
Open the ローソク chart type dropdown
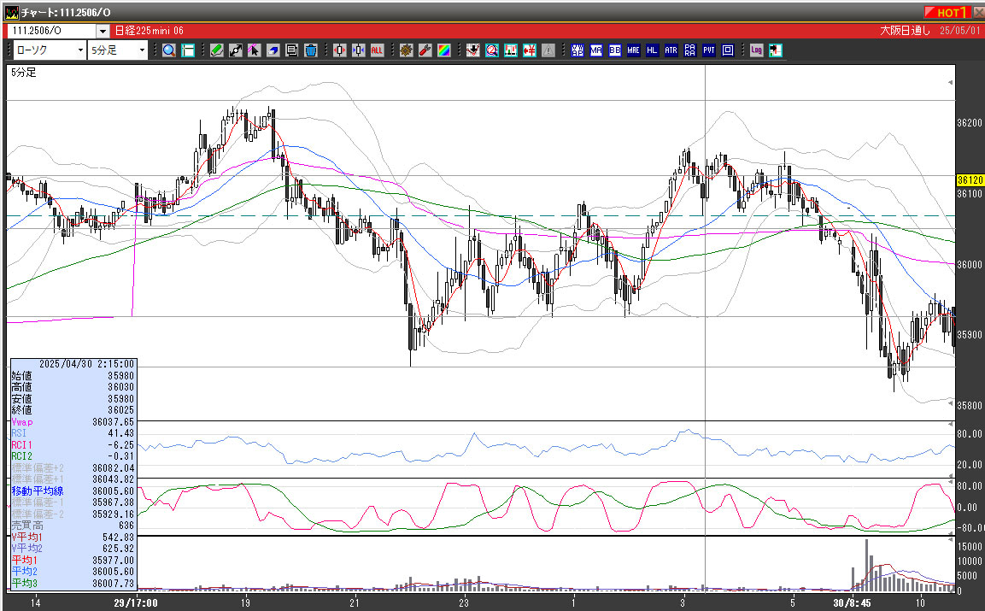[50, 50]
